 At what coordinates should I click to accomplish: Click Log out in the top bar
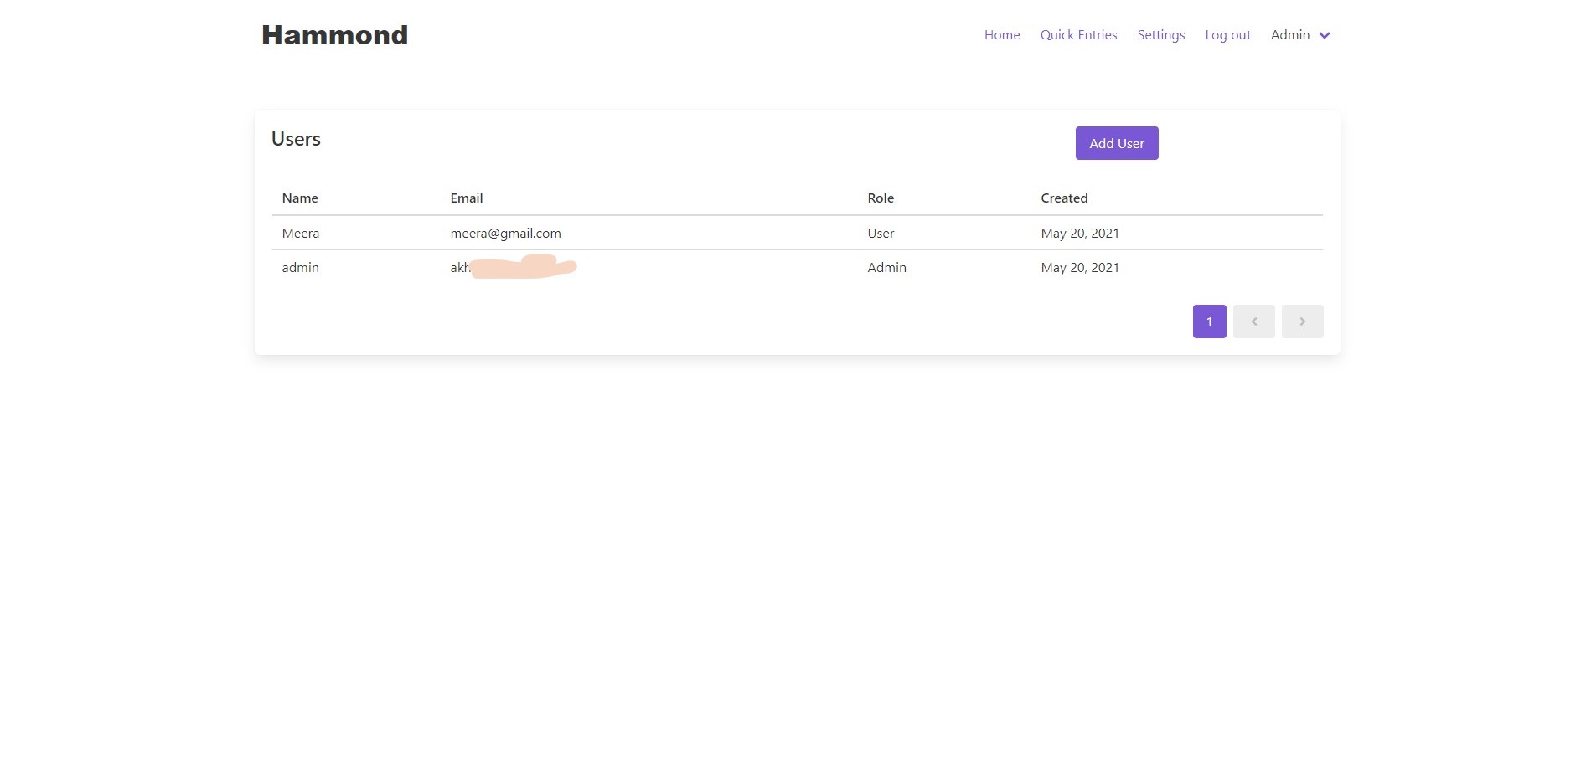click(1227, 35)
